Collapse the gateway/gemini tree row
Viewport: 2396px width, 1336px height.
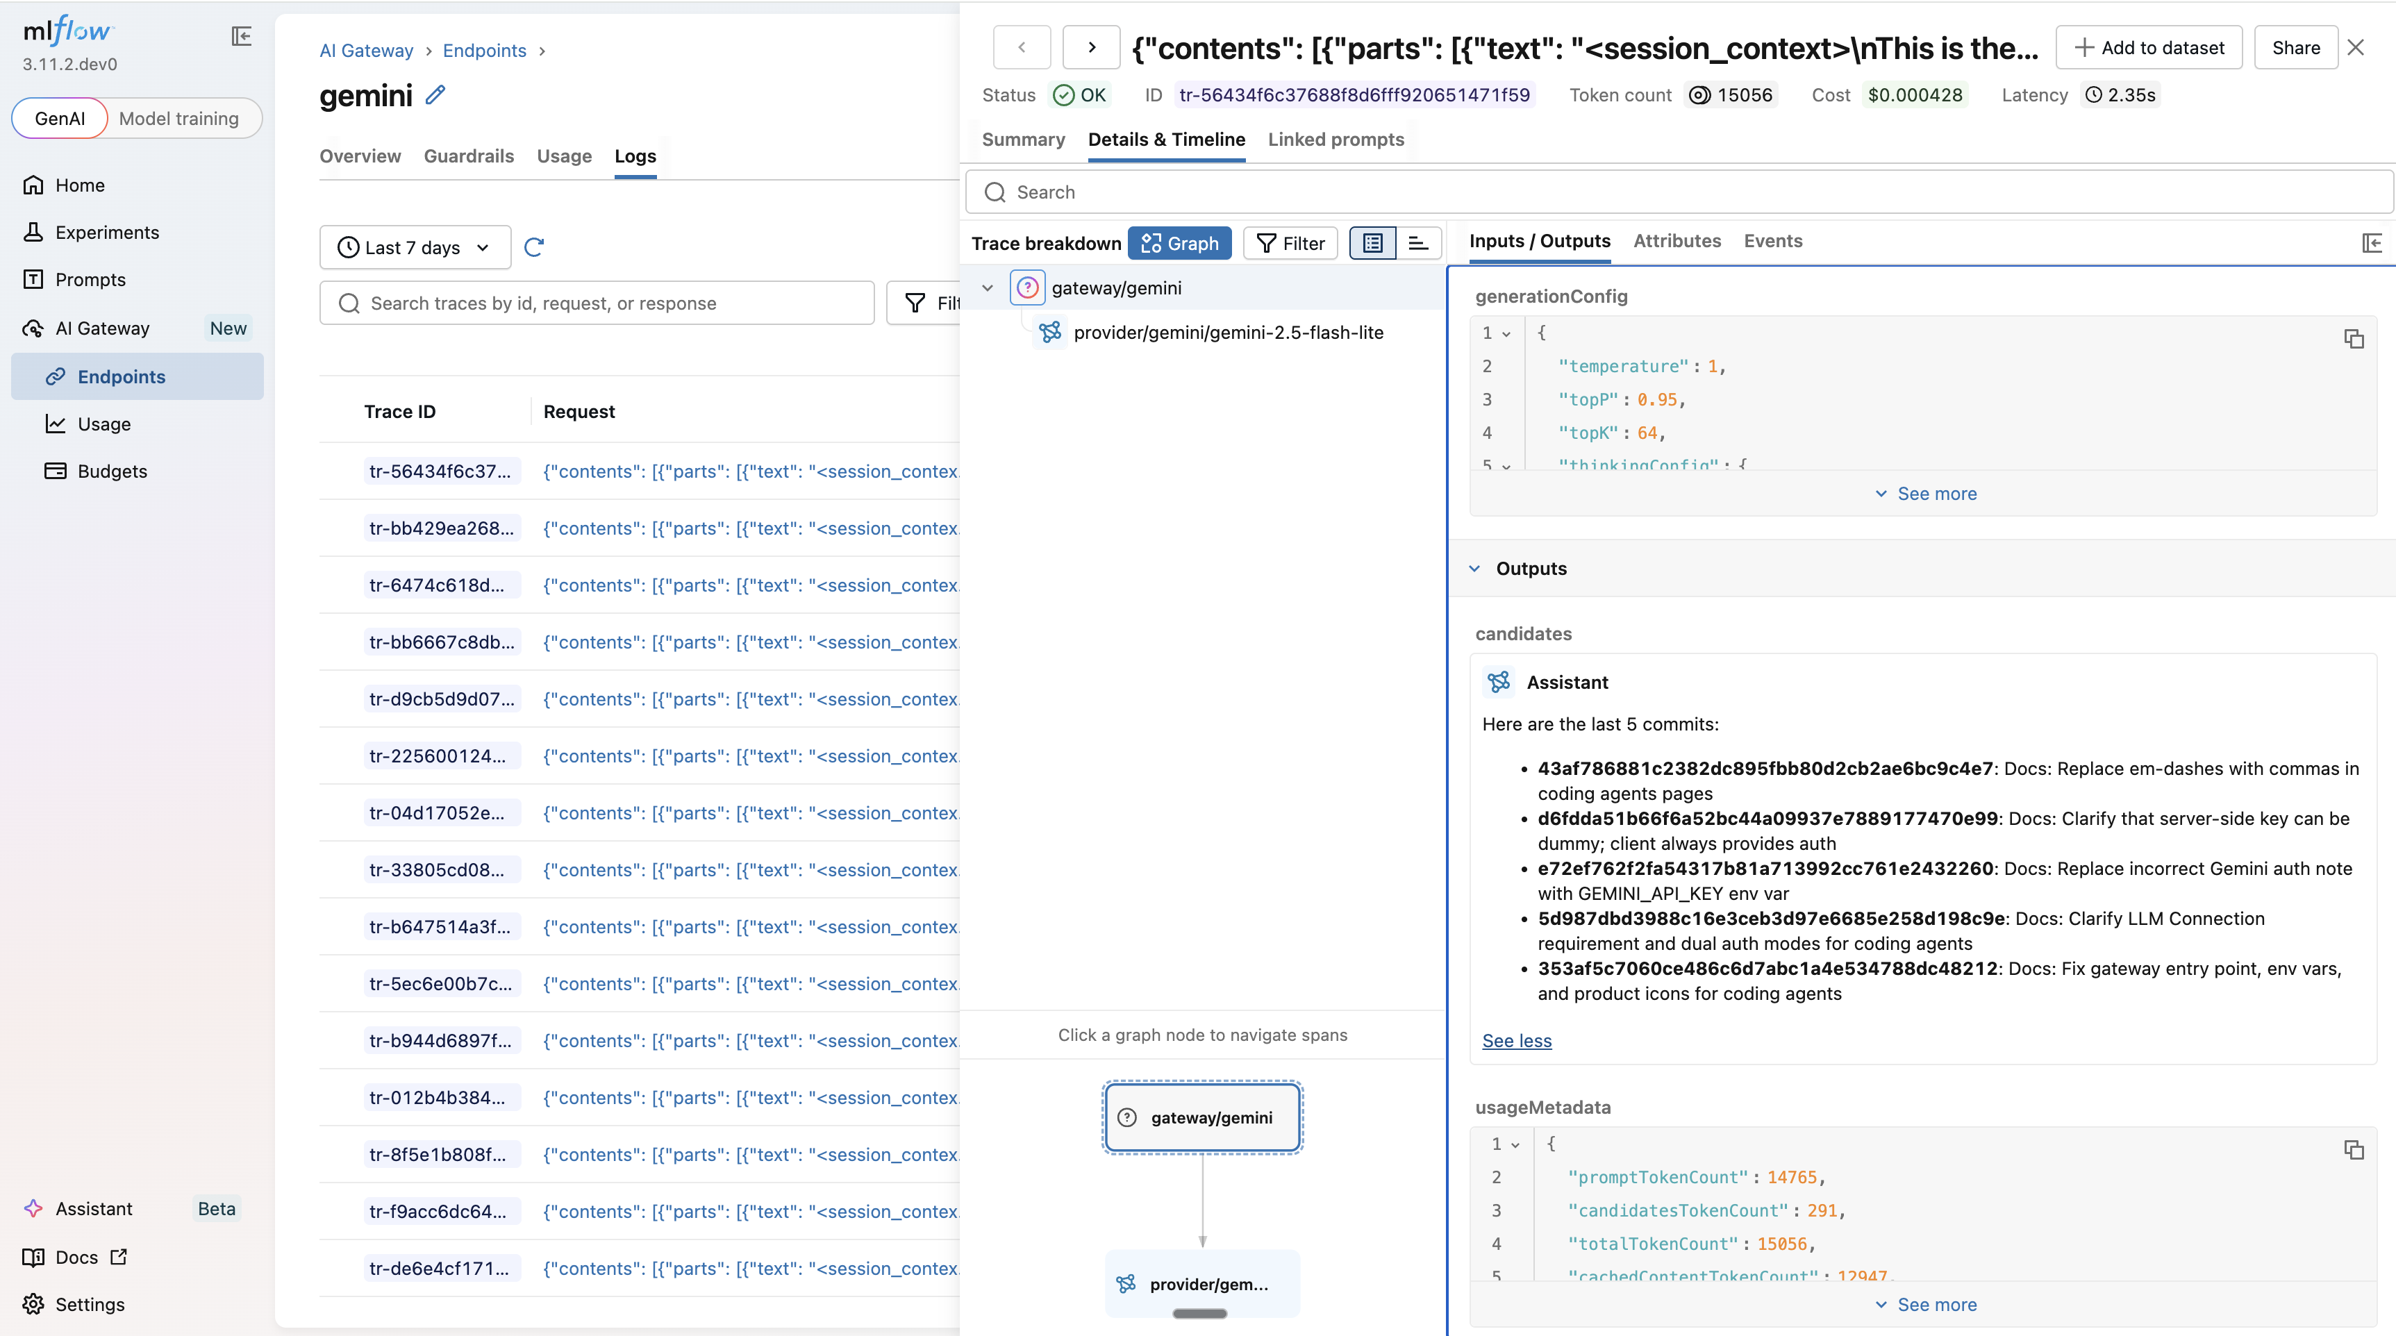click(x=988, y=288)
